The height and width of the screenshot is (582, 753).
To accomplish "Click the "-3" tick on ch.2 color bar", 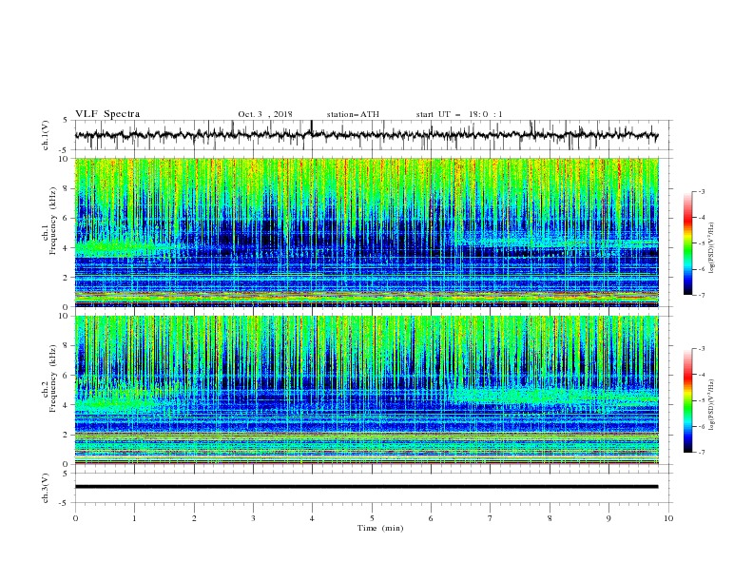I will tap(702, 349).
